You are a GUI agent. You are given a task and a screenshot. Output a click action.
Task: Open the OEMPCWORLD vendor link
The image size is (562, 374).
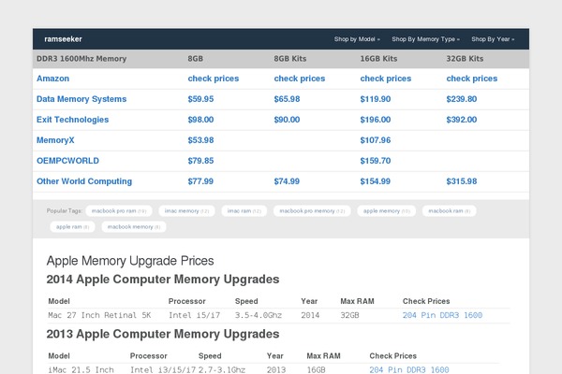pyautogui.click(x=67, y=161)
